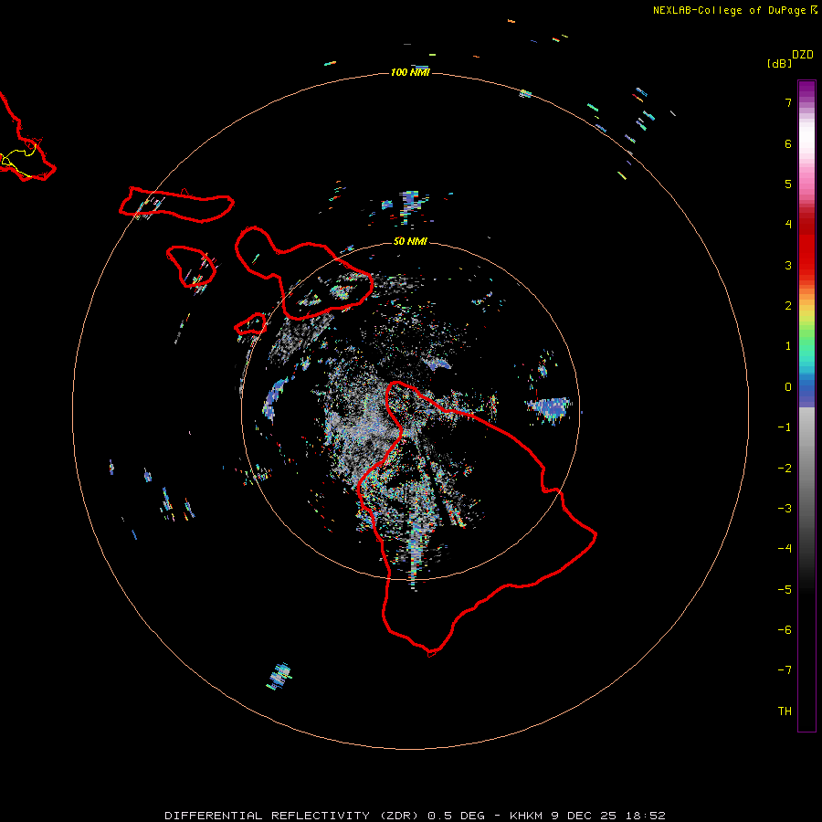Click the -2 value on color scale
Image resolution: width=822 pixels, height=822 pixels.
[x=785, y=469]
